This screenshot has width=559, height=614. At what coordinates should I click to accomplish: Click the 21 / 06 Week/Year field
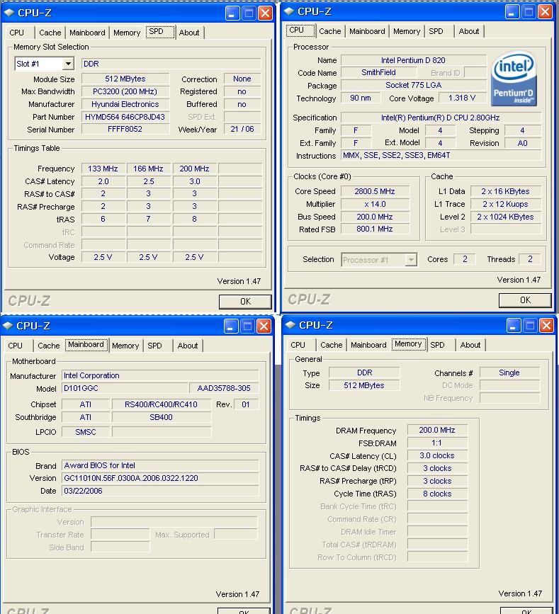coord(242,129)
